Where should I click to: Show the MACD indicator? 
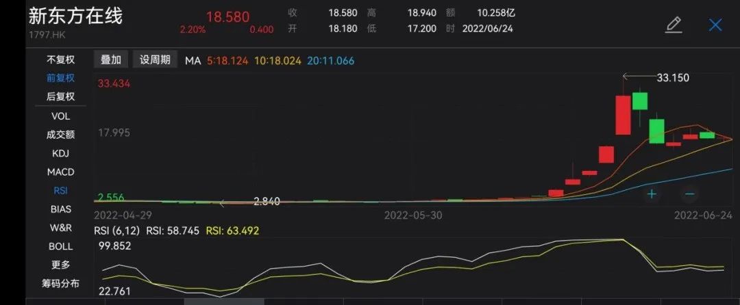60,172
